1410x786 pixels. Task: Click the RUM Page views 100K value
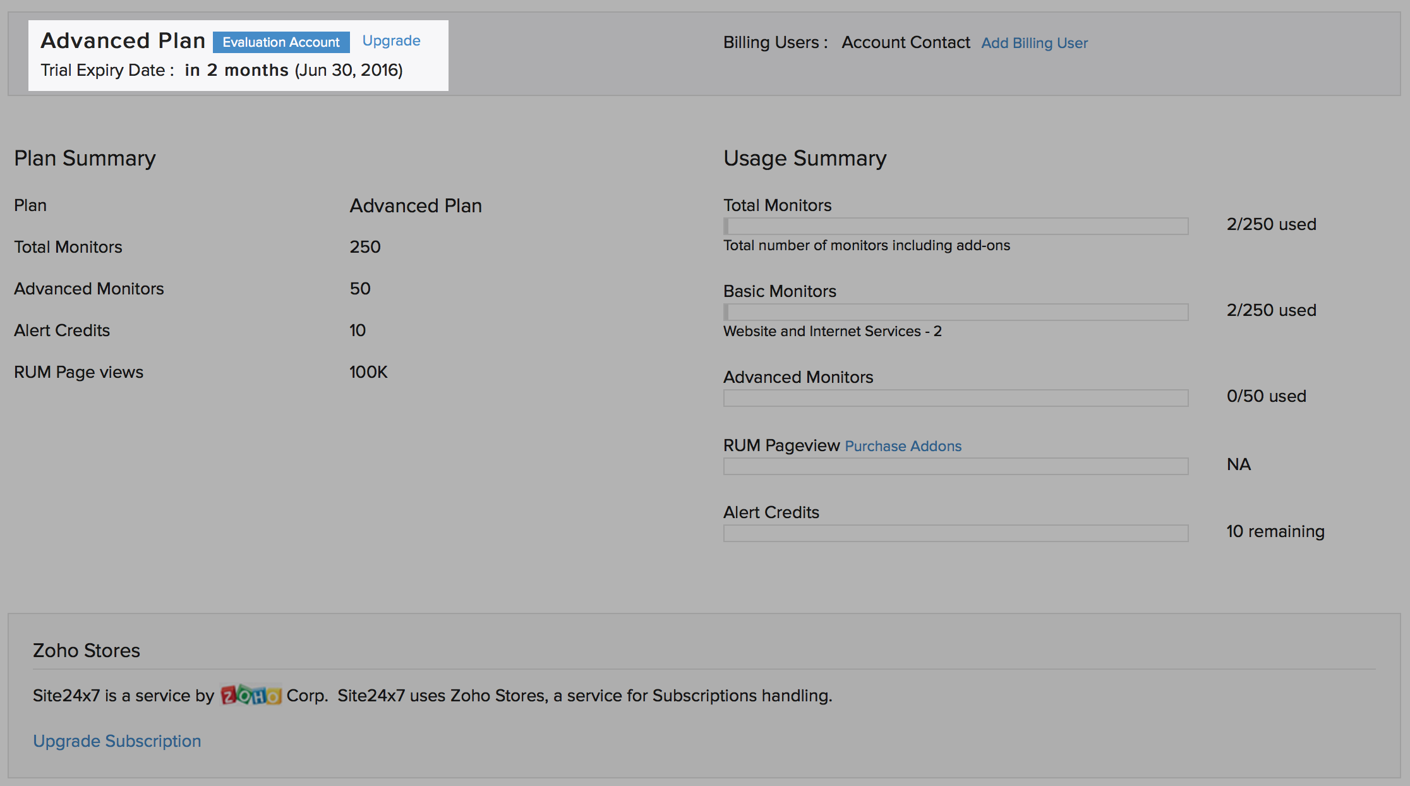pyautogui.click(x=368, y=372)
